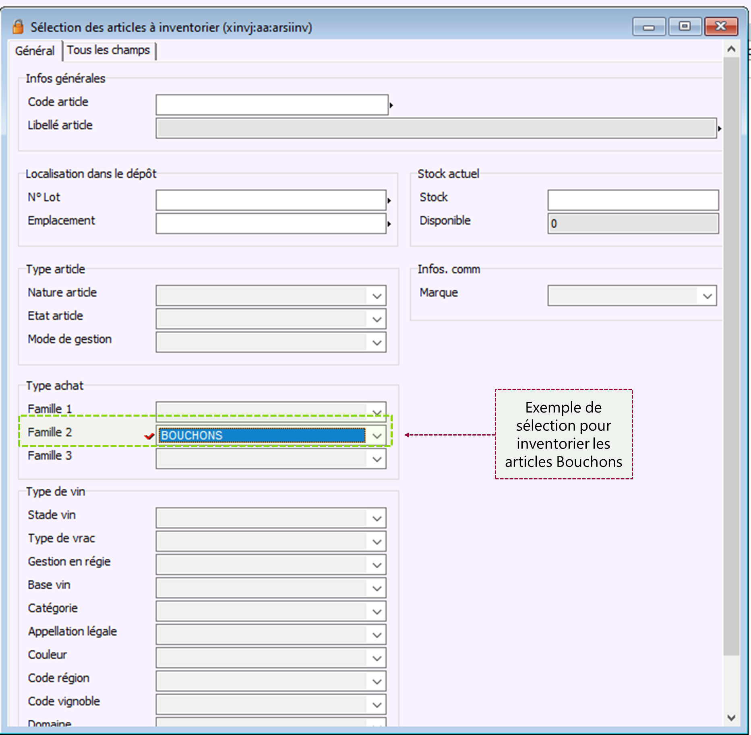Expand the Nature article dropdown
The width and height of the screenshot is (751, 735).
click(x=377, y=296)
